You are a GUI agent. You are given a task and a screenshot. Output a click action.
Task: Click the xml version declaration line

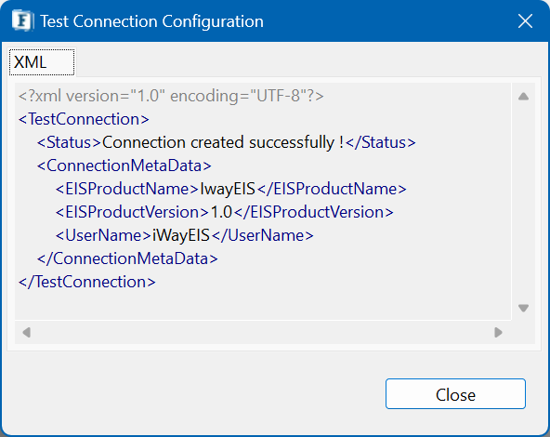click(171, 96)
